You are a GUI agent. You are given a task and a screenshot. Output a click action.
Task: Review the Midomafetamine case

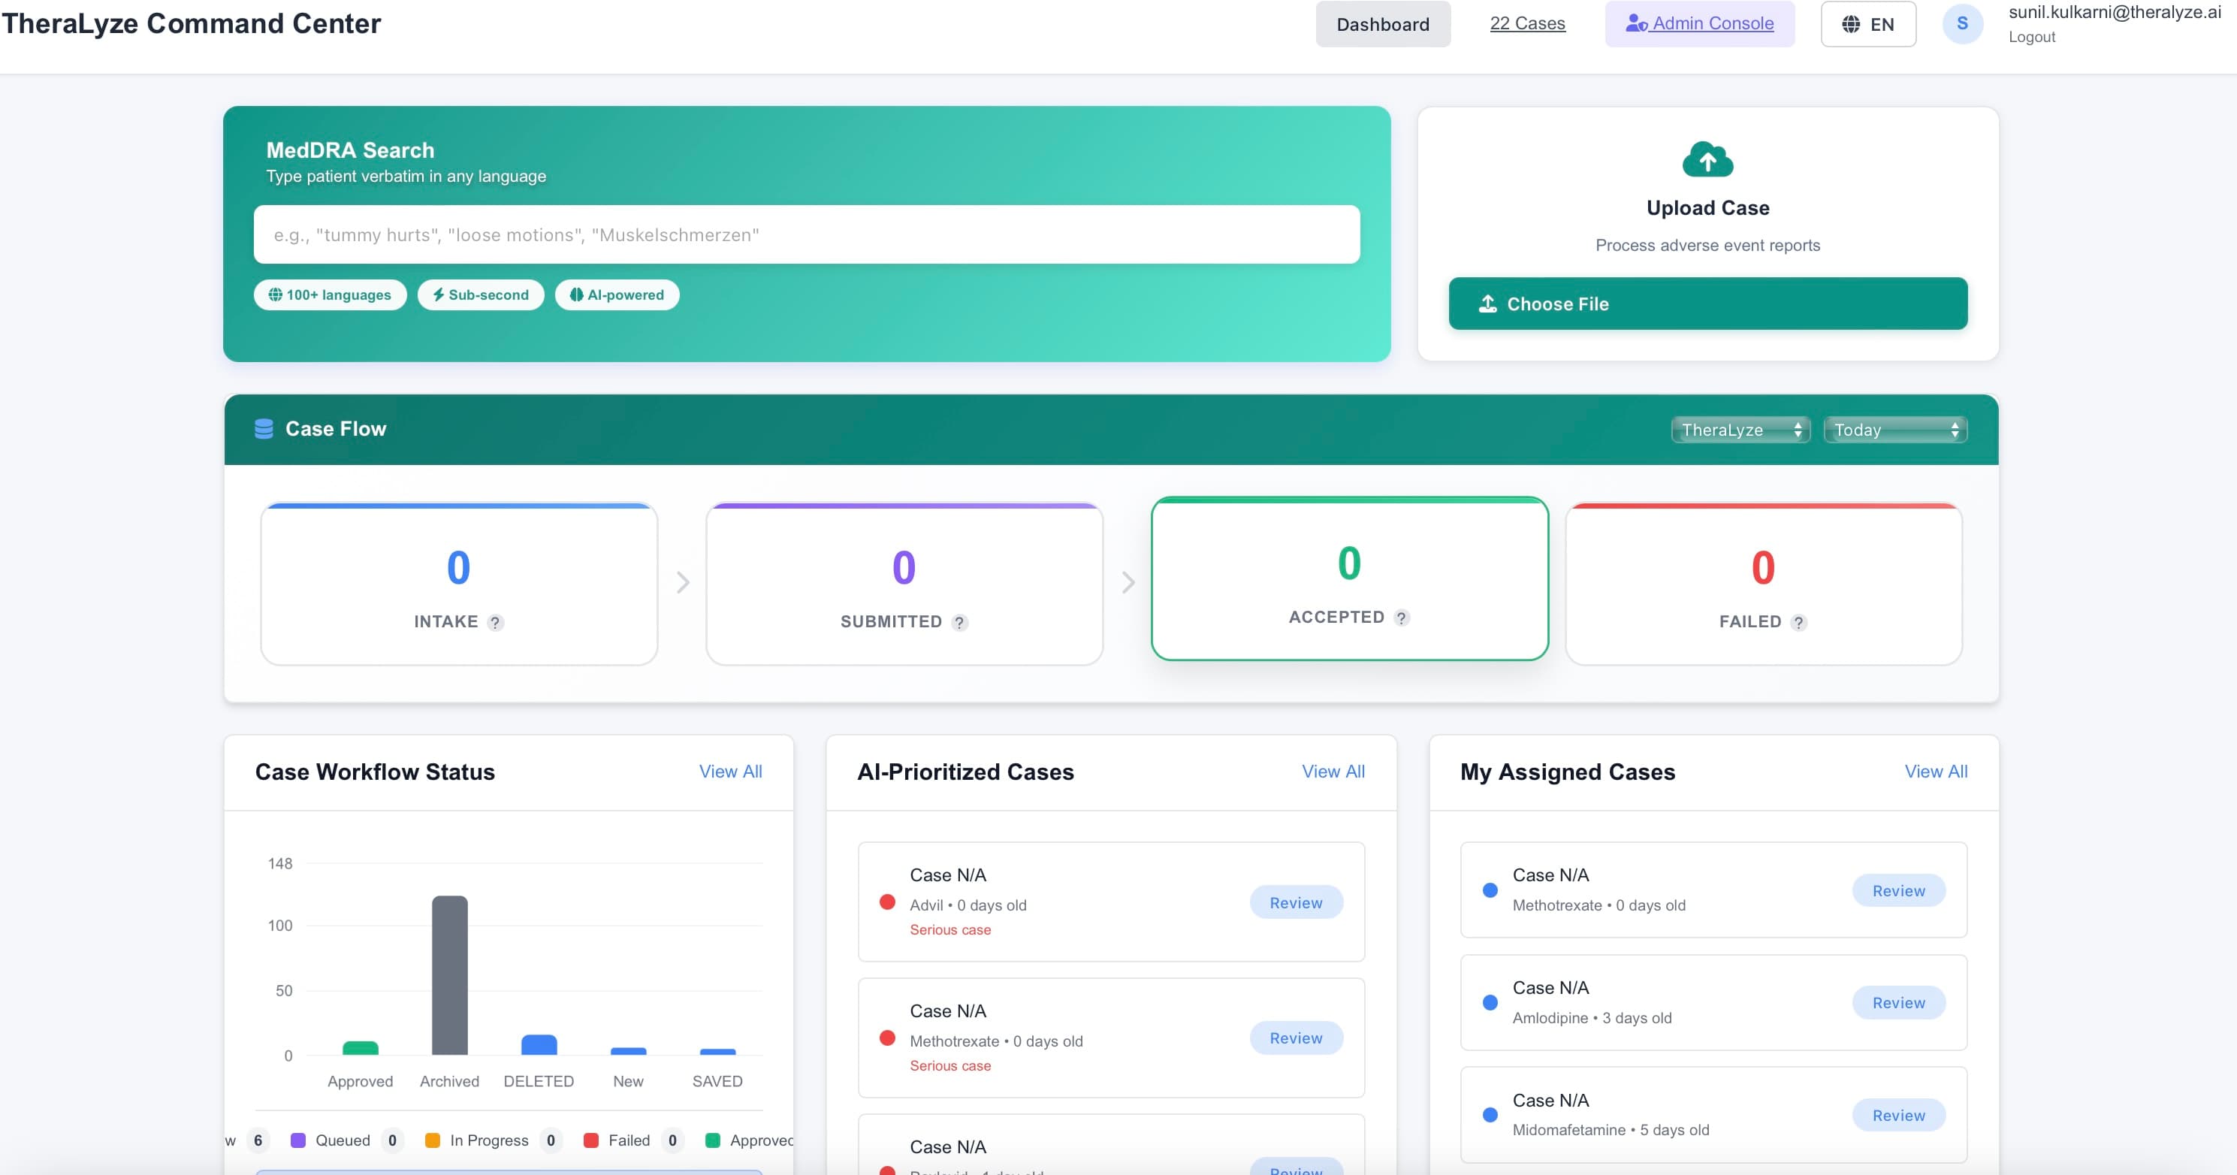(1898, 1115)
